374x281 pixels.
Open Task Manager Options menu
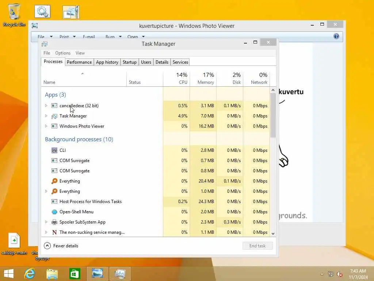[x=63, y=53]
